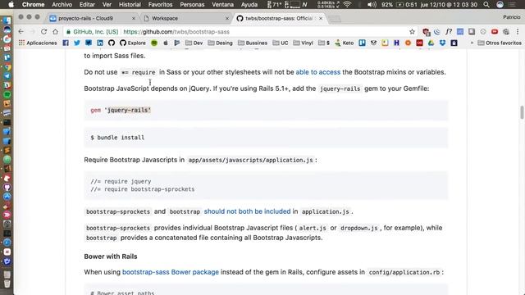This screenshot has width=525, height=295.
Task: Open the Apple bookmark icon
Action: click(x=166, y=43)
